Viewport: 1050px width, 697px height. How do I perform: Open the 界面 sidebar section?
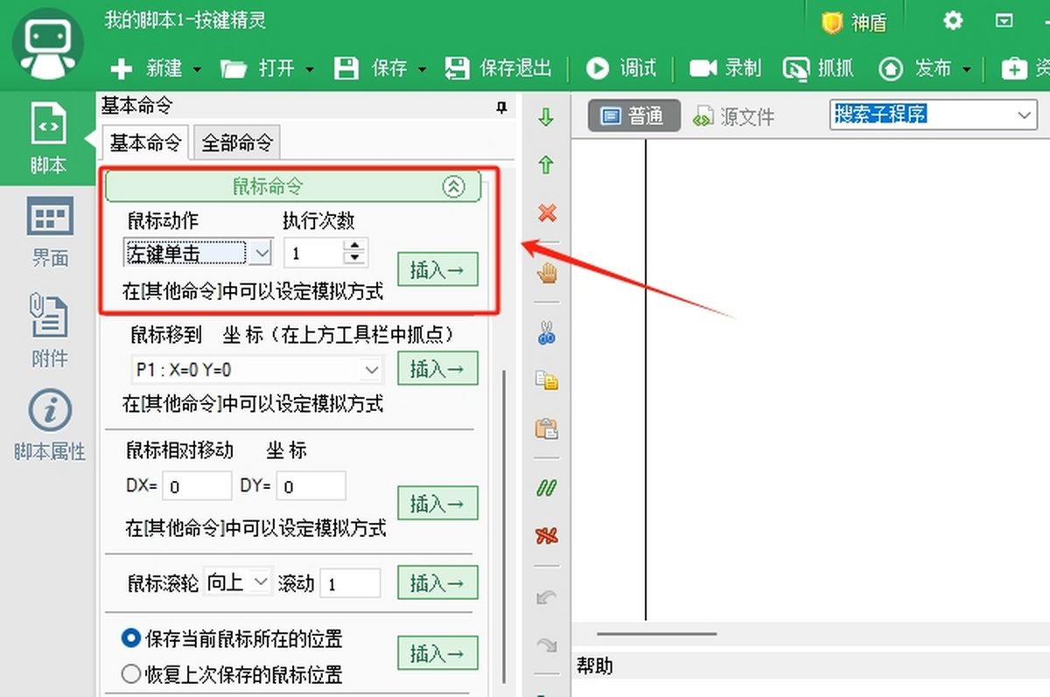[x=50, y=232]
